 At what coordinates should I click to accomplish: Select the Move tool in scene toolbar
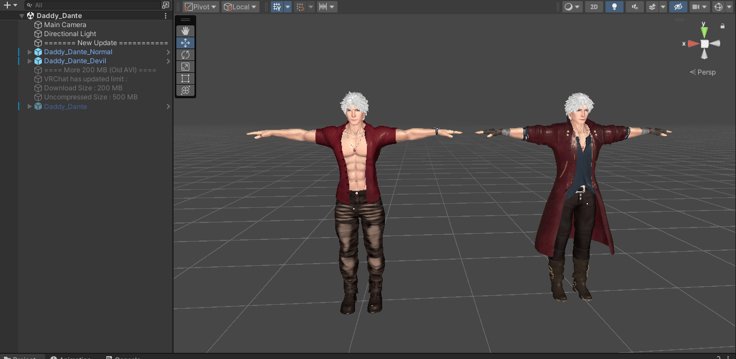pyautogui.click(x=185, y=43)
